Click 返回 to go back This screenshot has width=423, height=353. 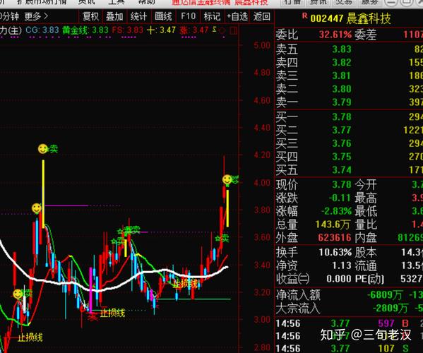point(262,16)
